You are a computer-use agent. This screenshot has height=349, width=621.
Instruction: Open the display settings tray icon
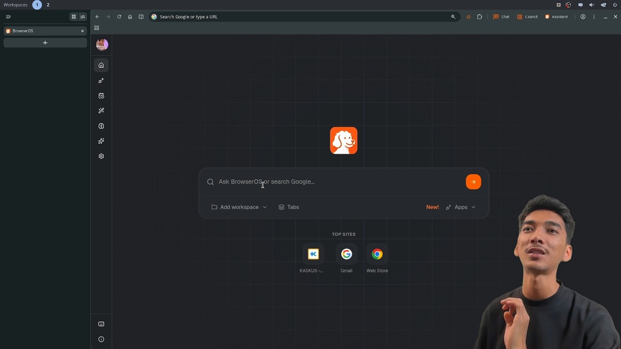(604, 5)
